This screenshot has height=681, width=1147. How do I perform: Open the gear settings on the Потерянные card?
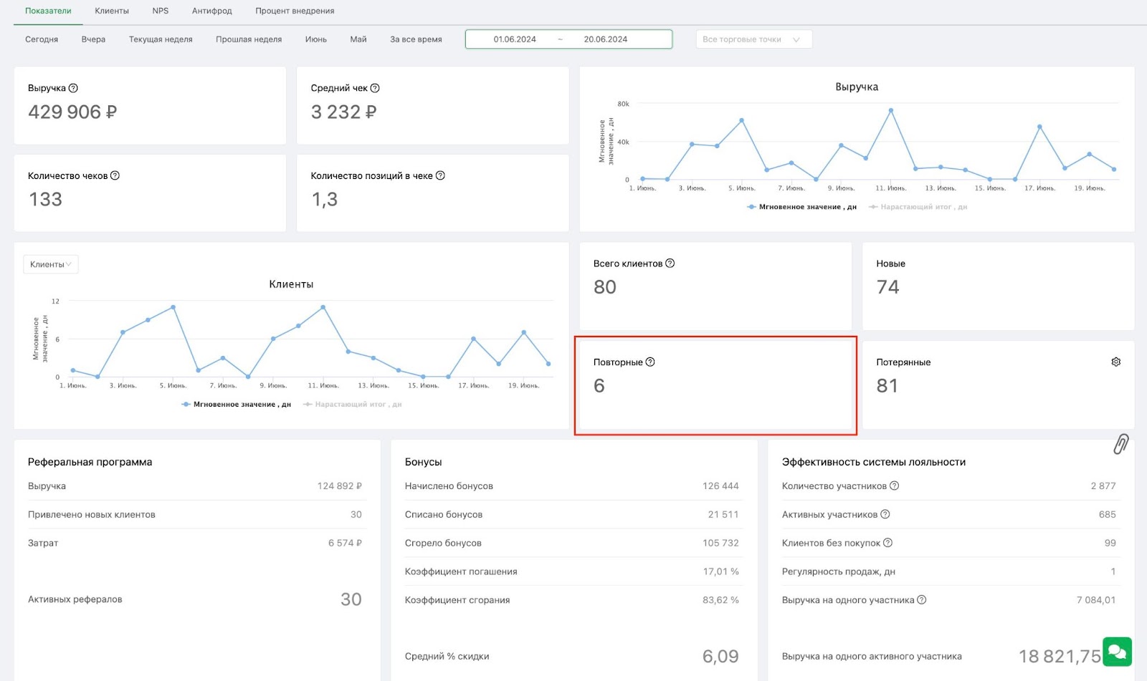click(1116, 362)
